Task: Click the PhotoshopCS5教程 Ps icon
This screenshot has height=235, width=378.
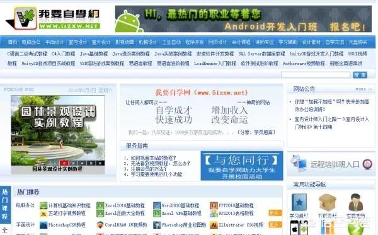Action: point(43,225)
